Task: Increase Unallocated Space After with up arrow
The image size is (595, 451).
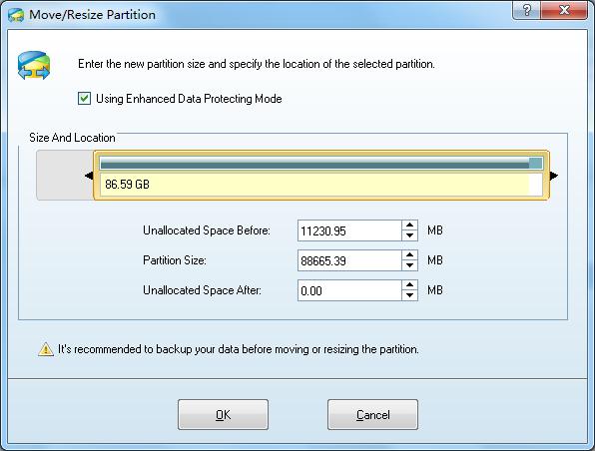Action: click(409, 285)
